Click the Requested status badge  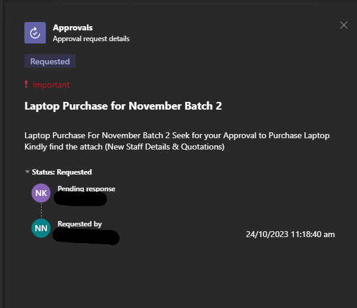pos(50,61)
